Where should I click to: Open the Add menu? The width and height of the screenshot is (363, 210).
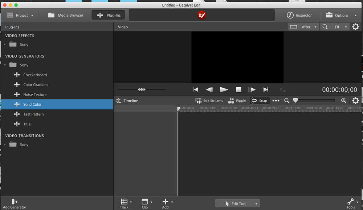(x=167, y=203)
